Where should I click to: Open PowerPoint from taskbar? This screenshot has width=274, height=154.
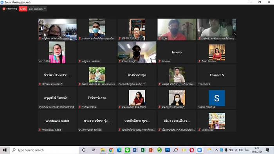point(151,150)
